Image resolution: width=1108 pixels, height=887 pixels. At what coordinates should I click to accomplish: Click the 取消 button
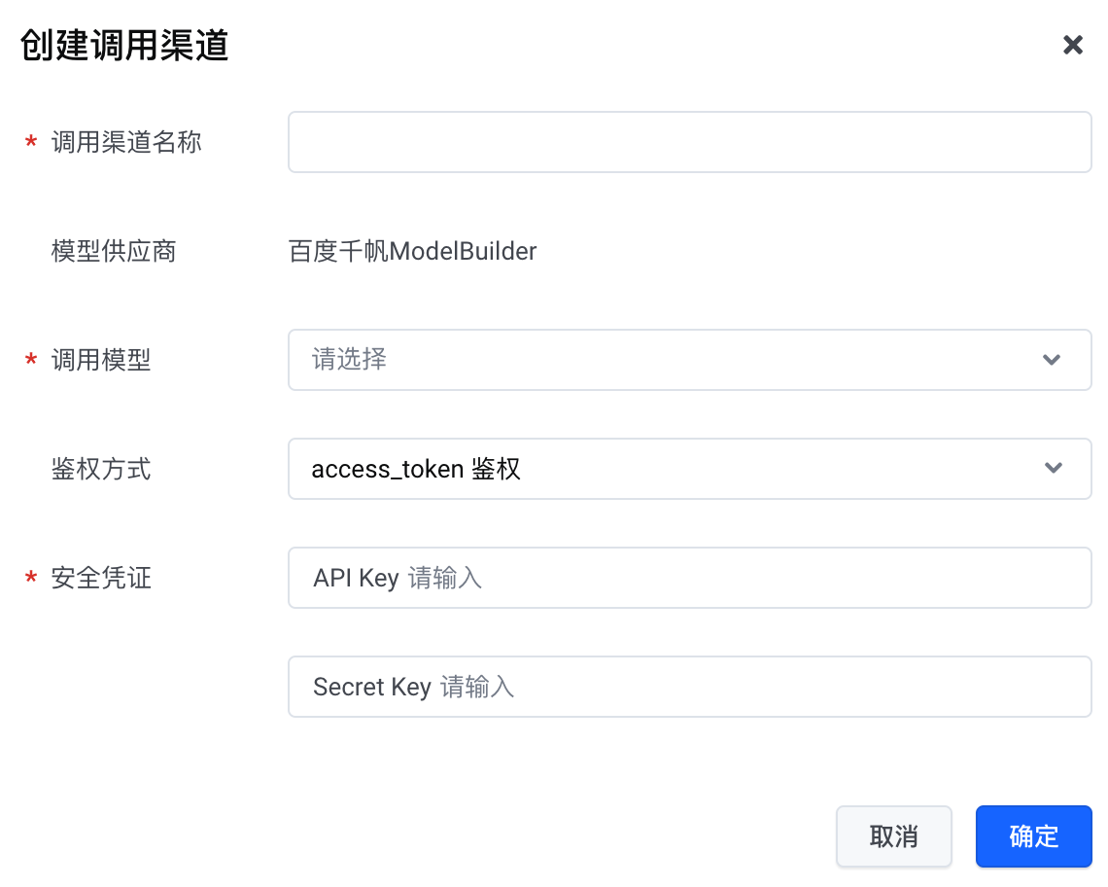click(894, 836)
